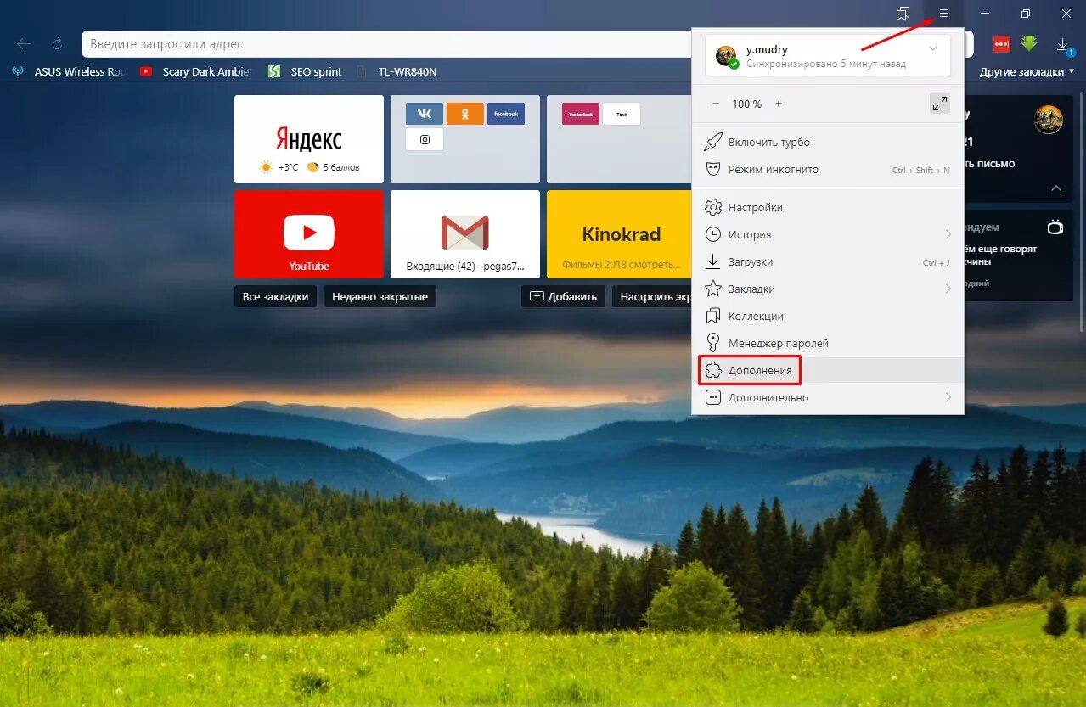The width and height of the screenshot is (1086, 707).
Task: Click the profile avatar in the right panel
Action: [1049, 120]
